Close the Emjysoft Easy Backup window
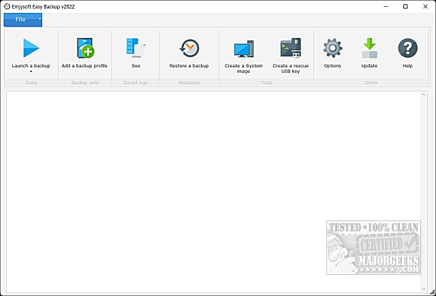 [x=425, y=6]
